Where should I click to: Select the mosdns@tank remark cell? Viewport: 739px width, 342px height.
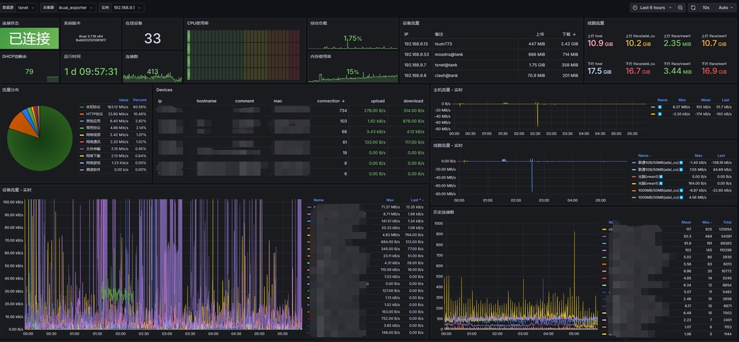click(449, 54)
